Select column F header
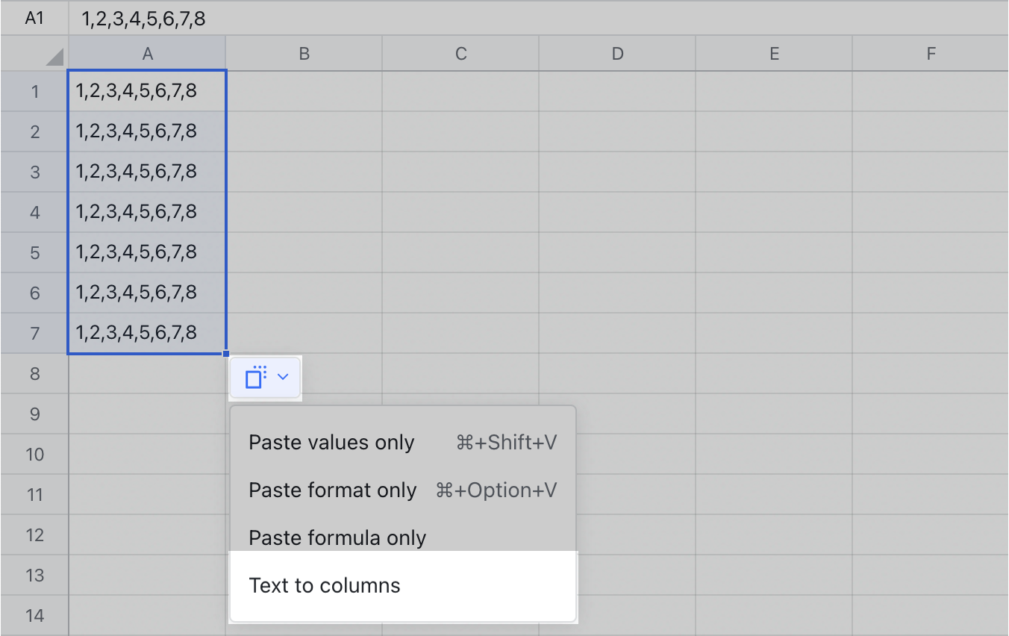This screenshot has height=636, width=1009. pyautogui.click(x=931, y=53)
